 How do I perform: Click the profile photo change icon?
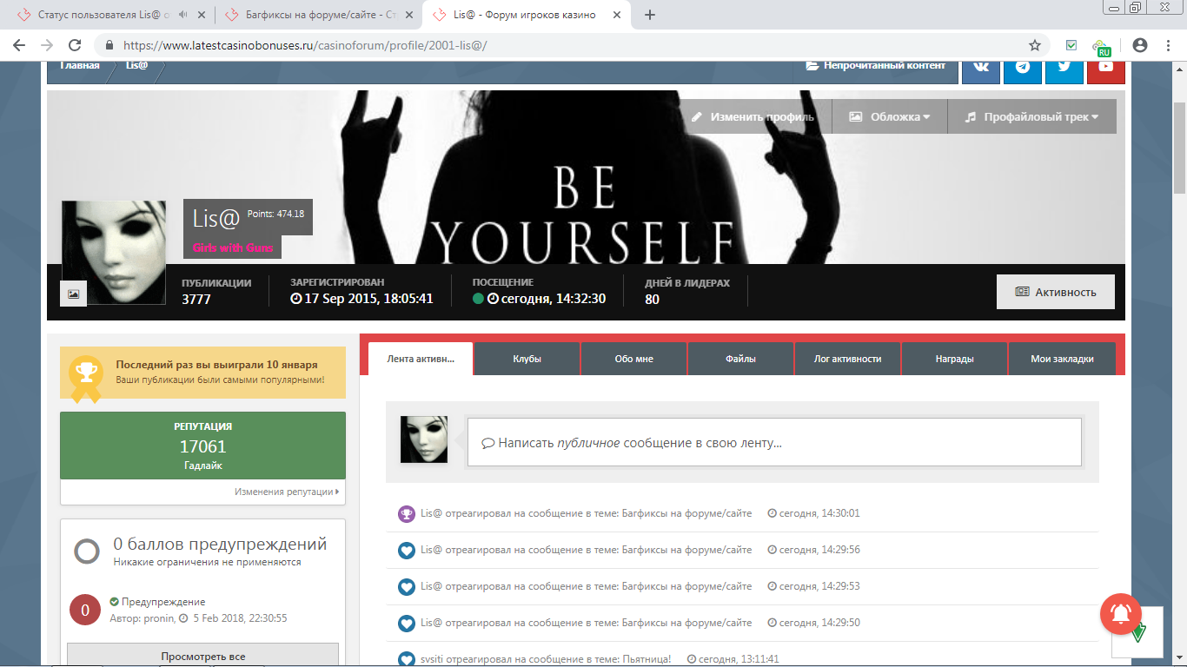pos(73,294)
